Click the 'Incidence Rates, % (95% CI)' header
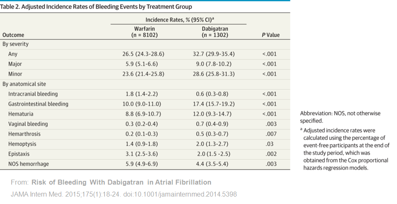This screenshot has width=397, height=204. pos(179,19)
